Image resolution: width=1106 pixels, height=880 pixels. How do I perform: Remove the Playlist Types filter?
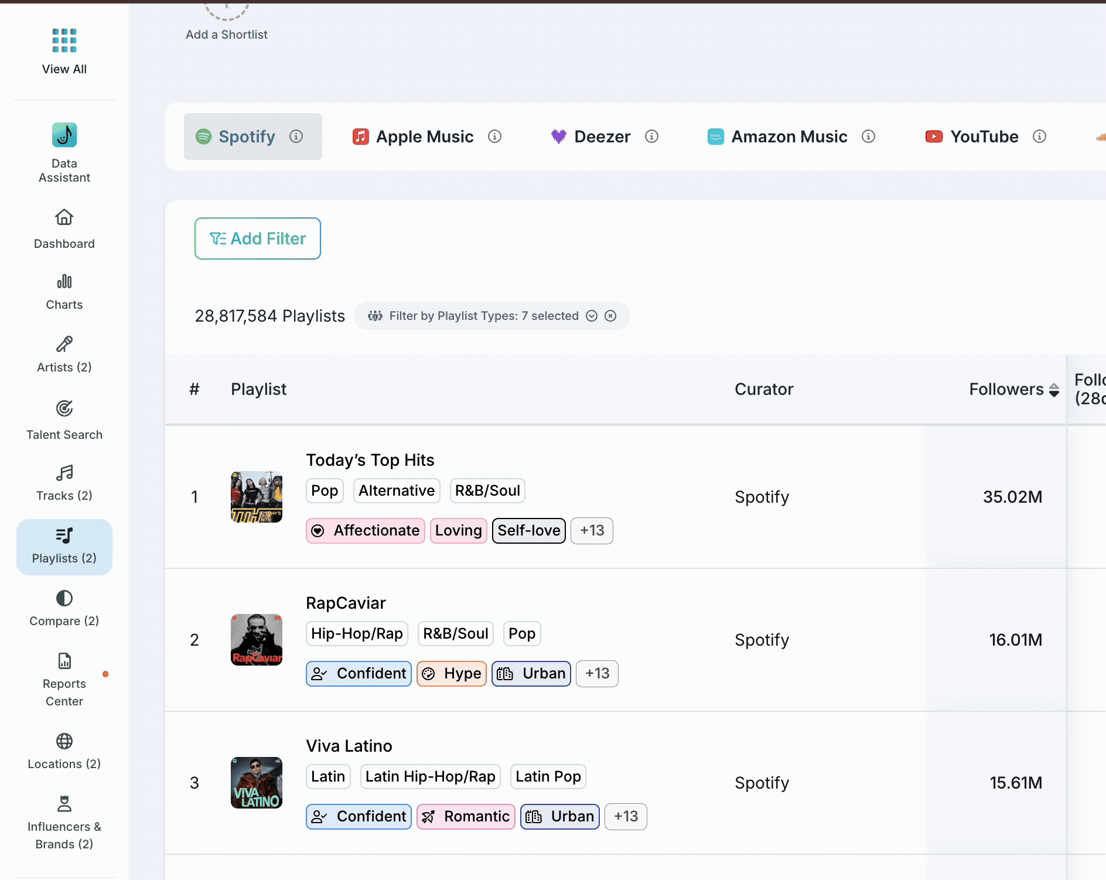click(610, 316)
